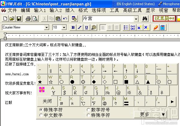
Task: Click the www.hanwj.com text line
Action: [17, 74]
